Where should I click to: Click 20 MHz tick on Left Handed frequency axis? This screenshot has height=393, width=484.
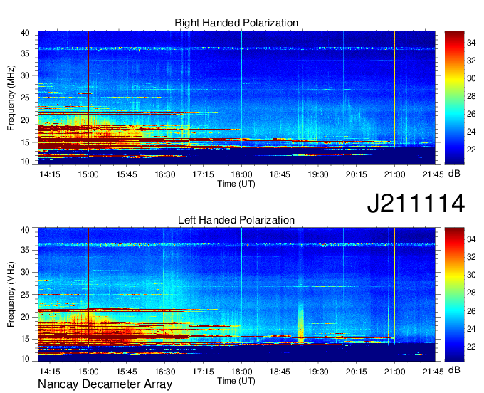25,317
